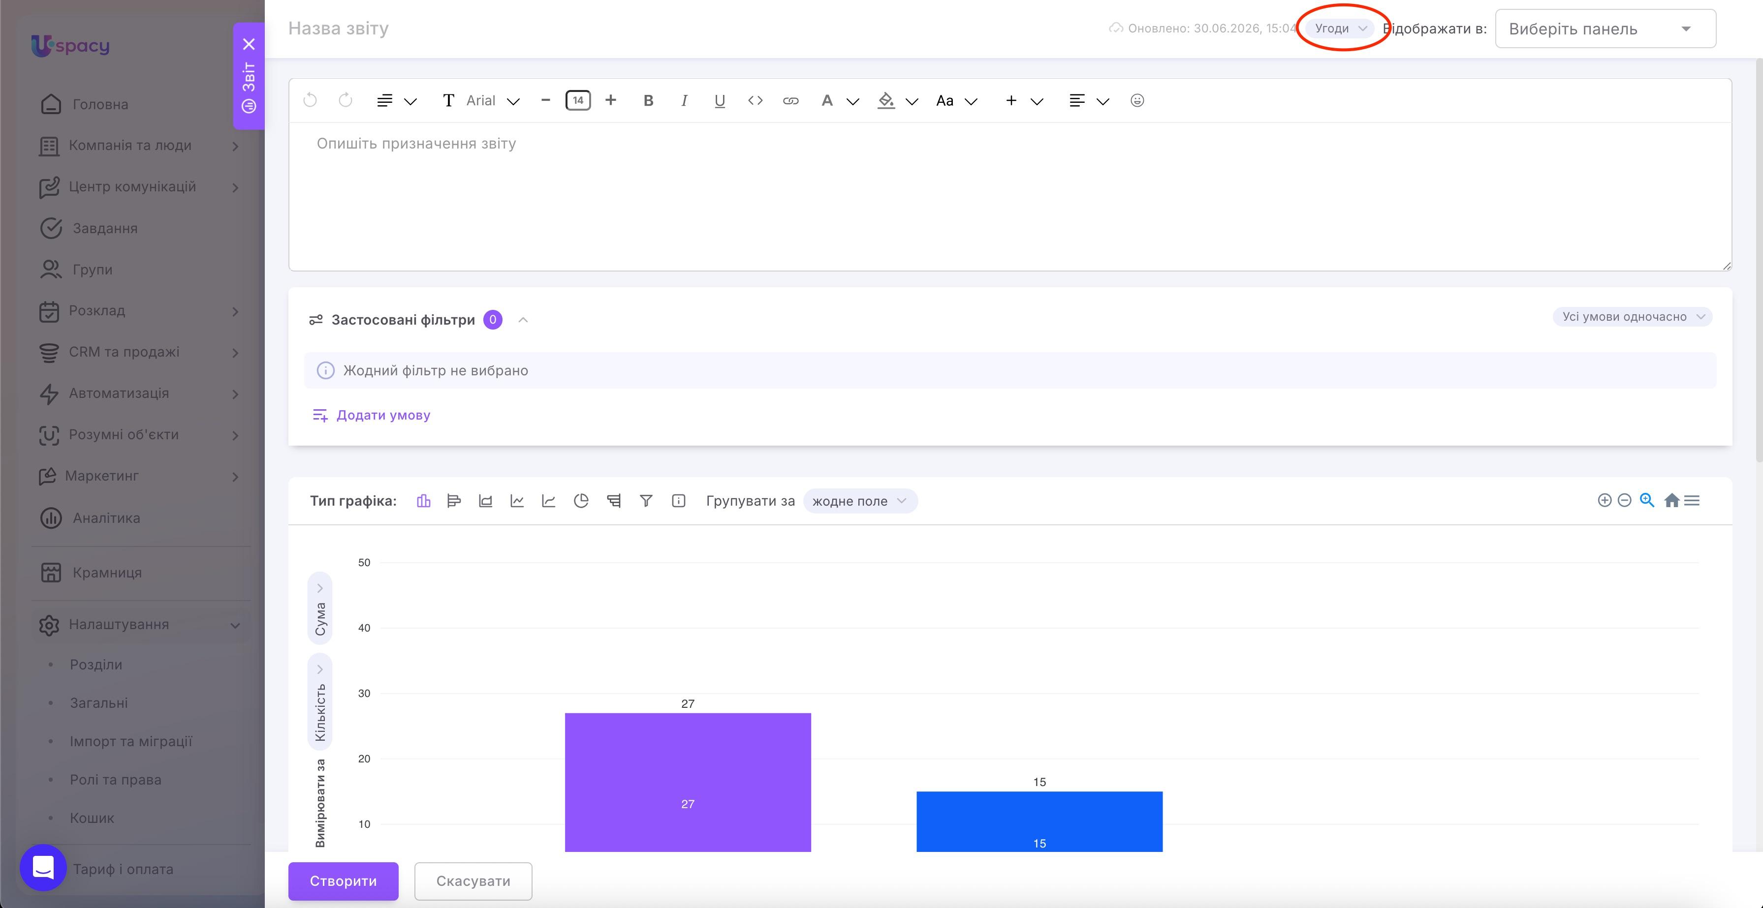1763x908 pixels.
Task: Click the chart zoom in plus icon
Action: click(1604, 501)
